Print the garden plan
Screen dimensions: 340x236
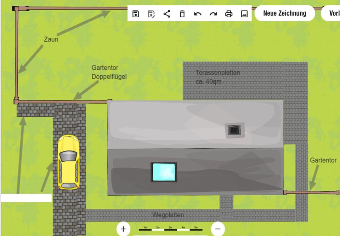[229, 14]
